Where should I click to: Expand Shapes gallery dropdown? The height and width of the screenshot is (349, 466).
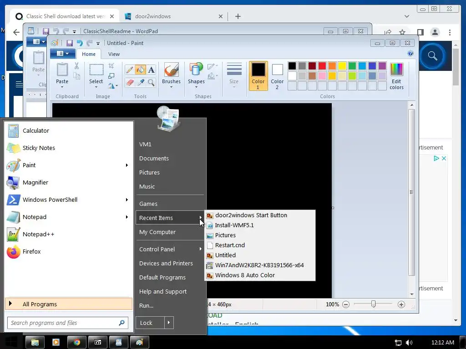196,87
